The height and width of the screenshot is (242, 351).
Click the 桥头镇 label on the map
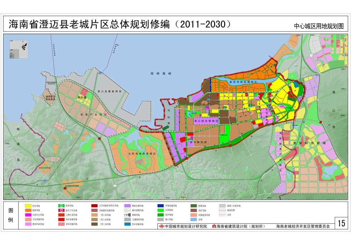click(x=82, y=97)
